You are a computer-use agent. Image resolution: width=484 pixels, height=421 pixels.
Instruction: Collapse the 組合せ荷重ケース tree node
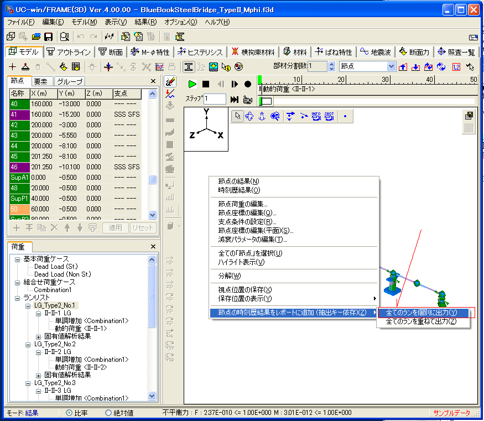(18, 282)
